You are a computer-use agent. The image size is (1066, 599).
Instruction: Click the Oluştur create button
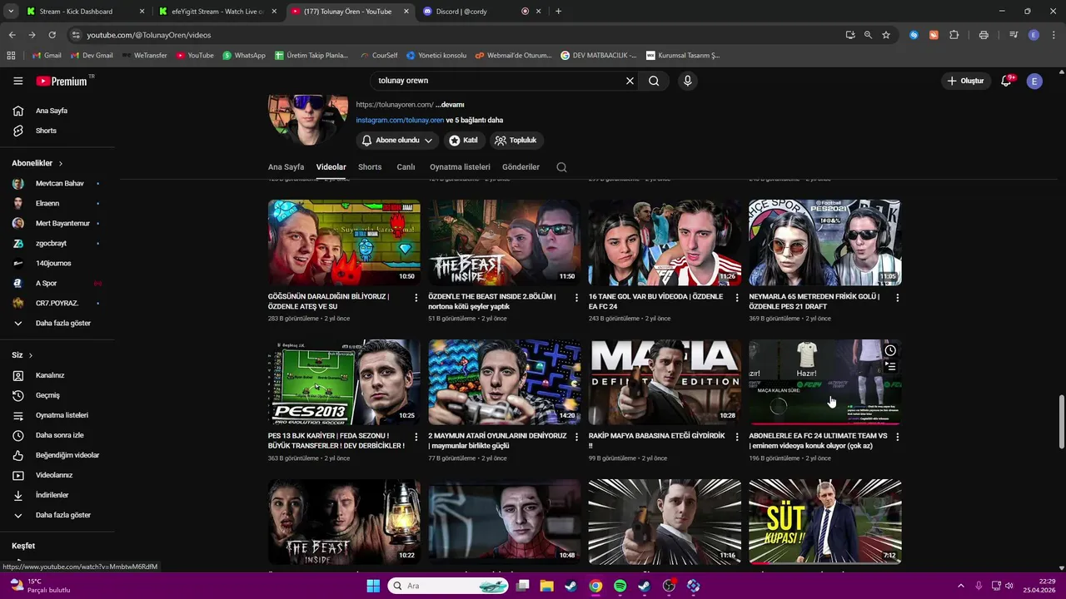coord(966,81)
